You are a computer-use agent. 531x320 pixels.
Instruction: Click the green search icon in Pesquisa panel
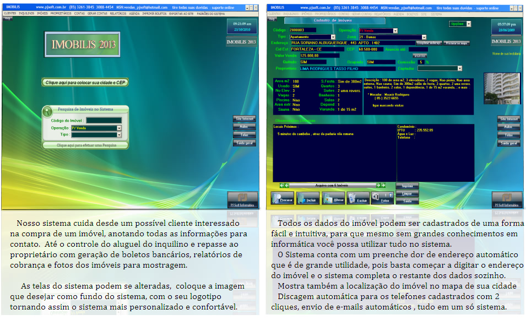tap(47, 111)
